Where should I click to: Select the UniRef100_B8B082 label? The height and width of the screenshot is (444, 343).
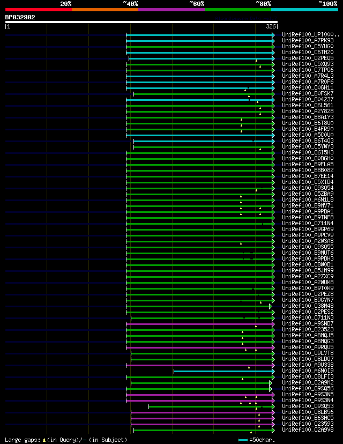click(308, 170)
